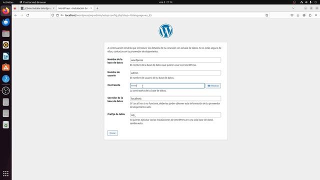Viewport: 320px width, 180px height.
Task: Select the 'WordPress › Instalación' tab
Action: [x=75, y=8]
